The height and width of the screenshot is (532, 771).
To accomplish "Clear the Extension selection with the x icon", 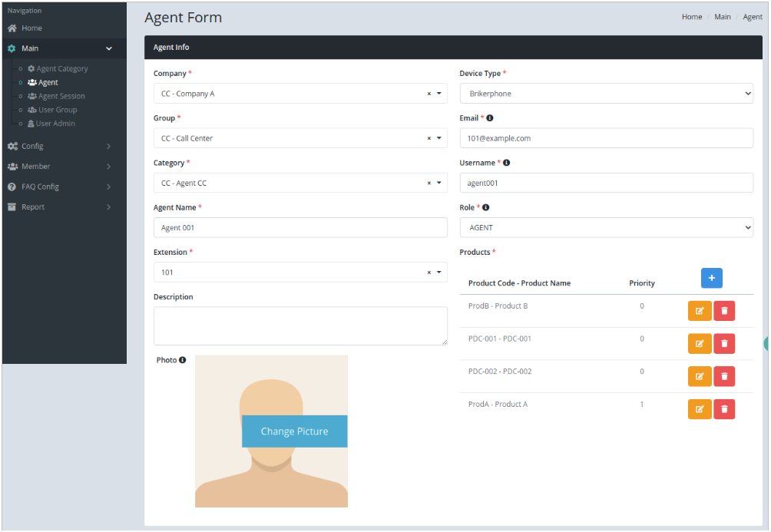I will point(429,272).
